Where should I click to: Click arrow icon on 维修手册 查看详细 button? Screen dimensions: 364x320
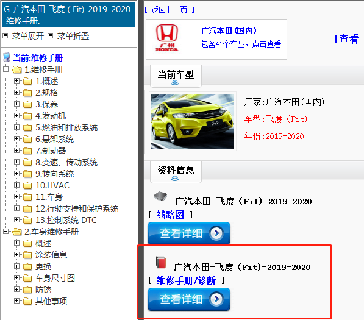(x=216, y=299)
